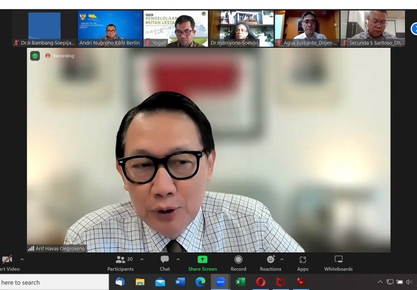This screenshot has width=417, height=290.
Task: Expand video options arrow beside Start Video
Action: click(22, 259)
